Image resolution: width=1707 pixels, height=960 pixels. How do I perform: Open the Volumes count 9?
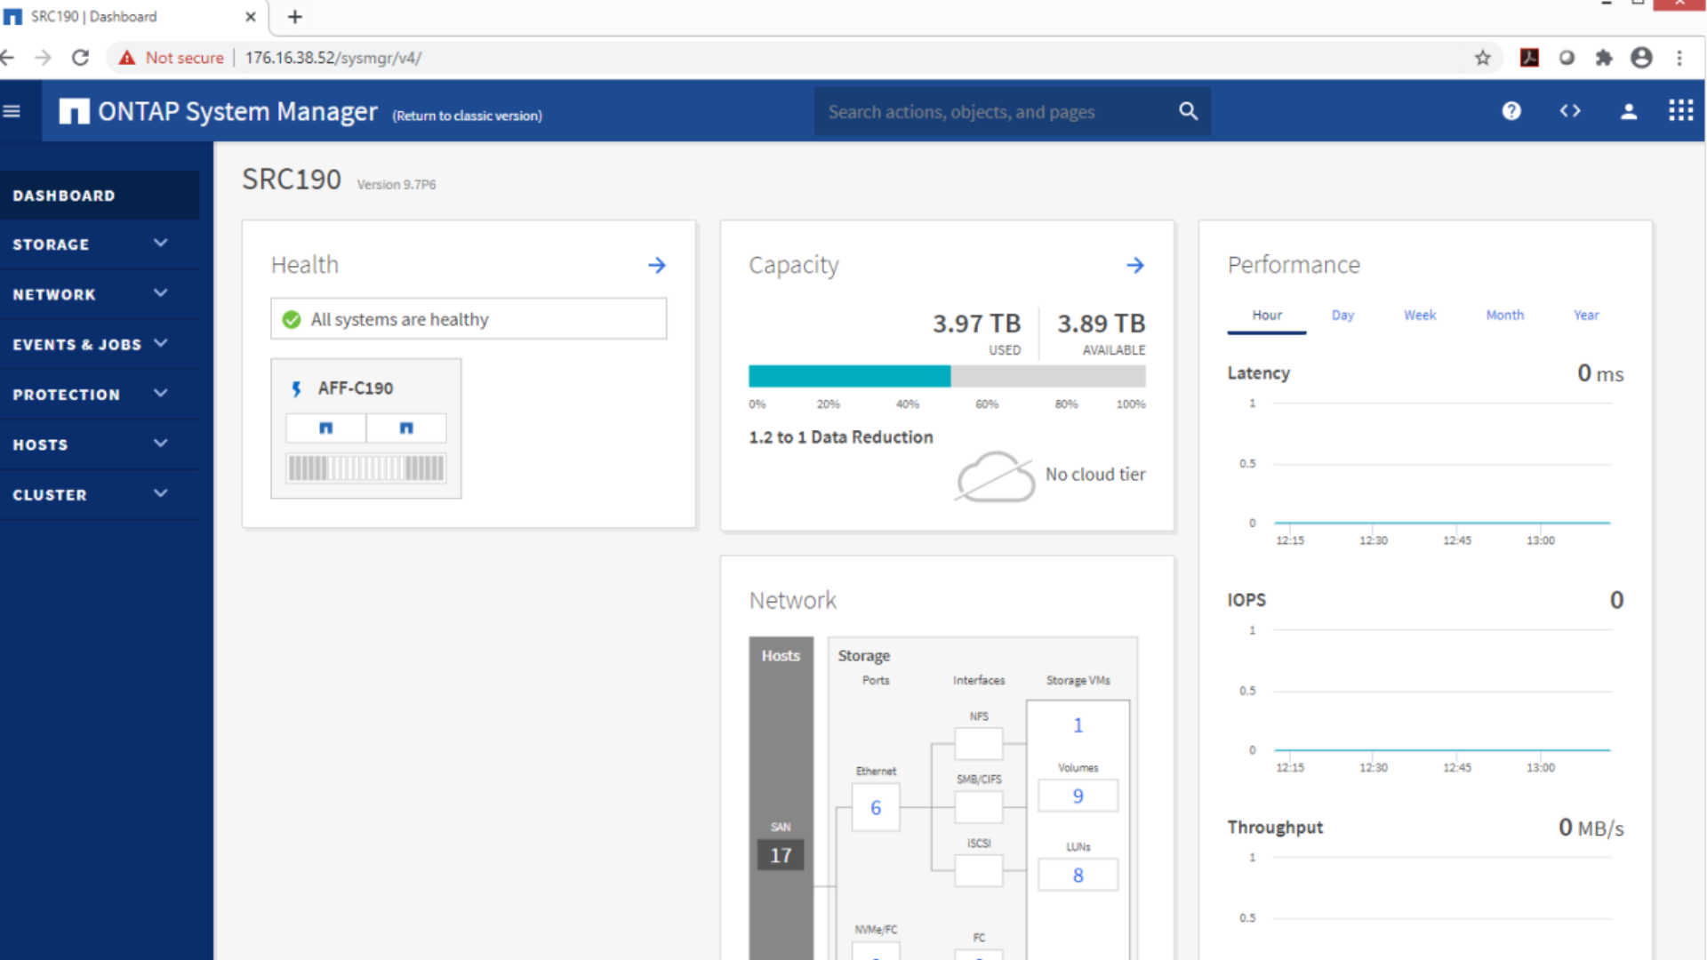[1078, 796]
